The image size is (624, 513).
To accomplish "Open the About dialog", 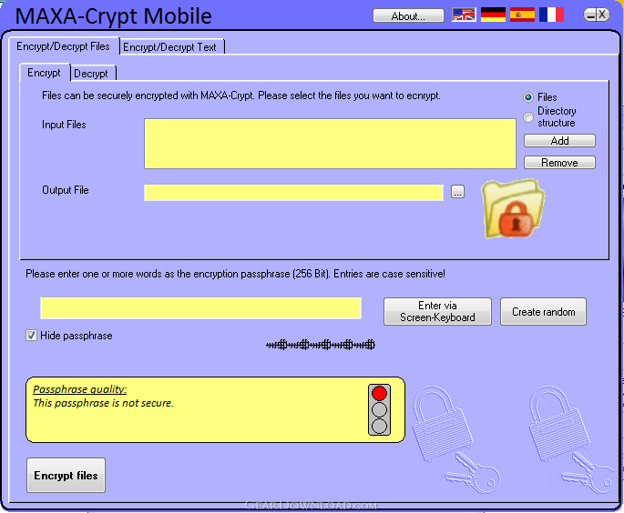I will (408, 15).
